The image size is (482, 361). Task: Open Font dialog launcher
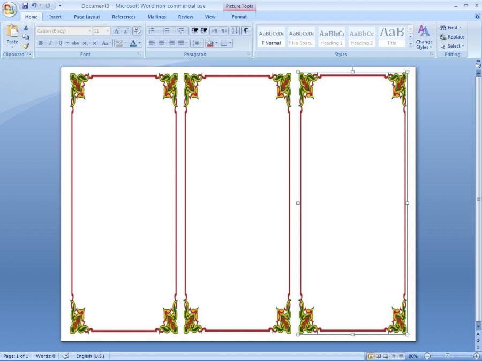coord(140,55)
